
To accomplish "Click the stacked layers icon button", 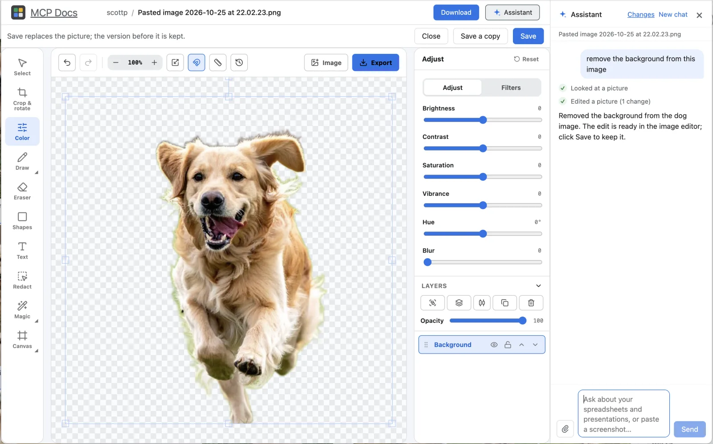I will [459, 303].
